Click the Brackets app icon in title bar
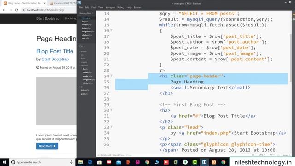 click(79, 3)
